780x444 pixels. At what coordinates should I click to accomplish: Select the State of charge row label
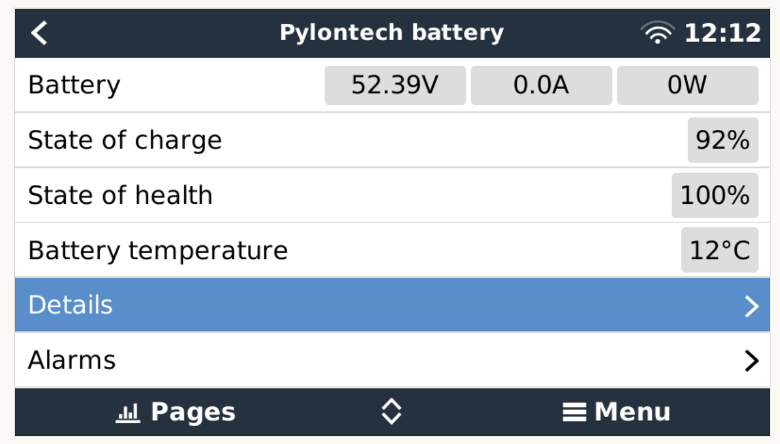125,140
